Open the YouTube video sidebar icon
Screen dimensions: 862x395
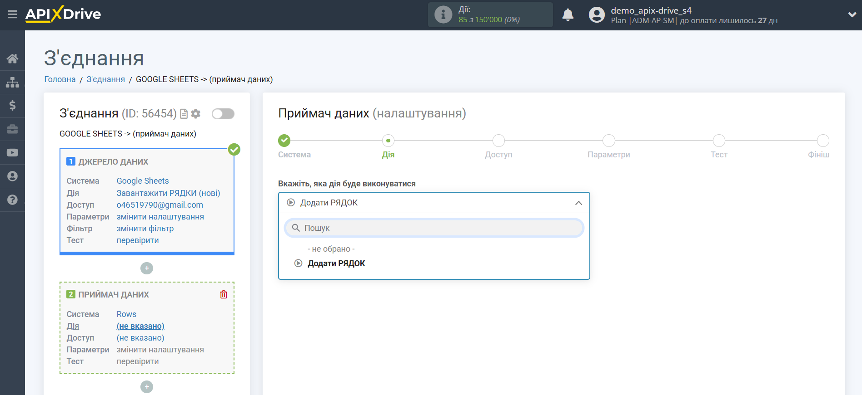point(12,153)
